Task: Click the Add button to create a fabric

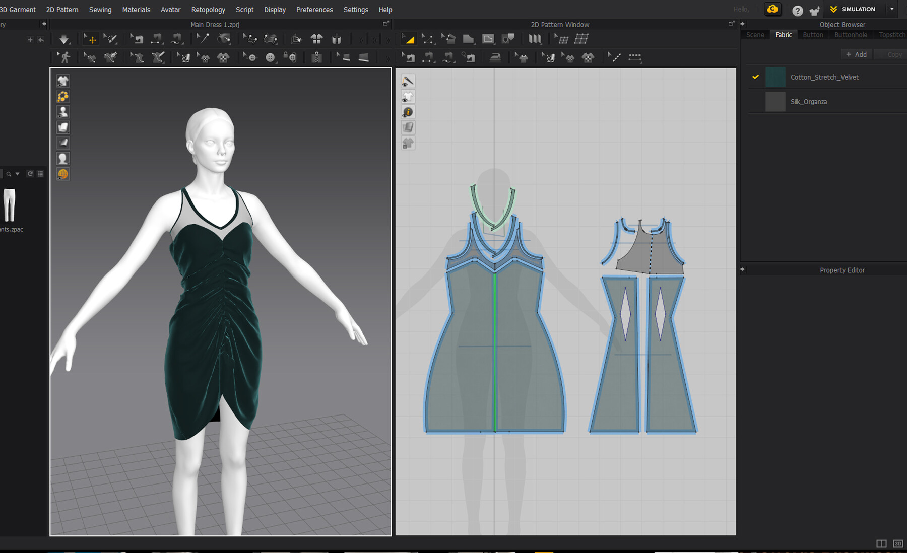Action: click(x=856, y=54)
